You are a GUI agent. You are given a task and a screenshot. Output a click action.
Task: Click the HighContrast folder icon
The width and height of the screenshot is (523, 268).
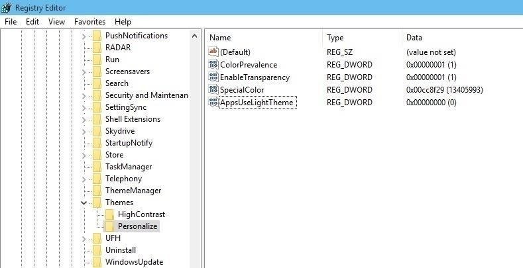109,214
